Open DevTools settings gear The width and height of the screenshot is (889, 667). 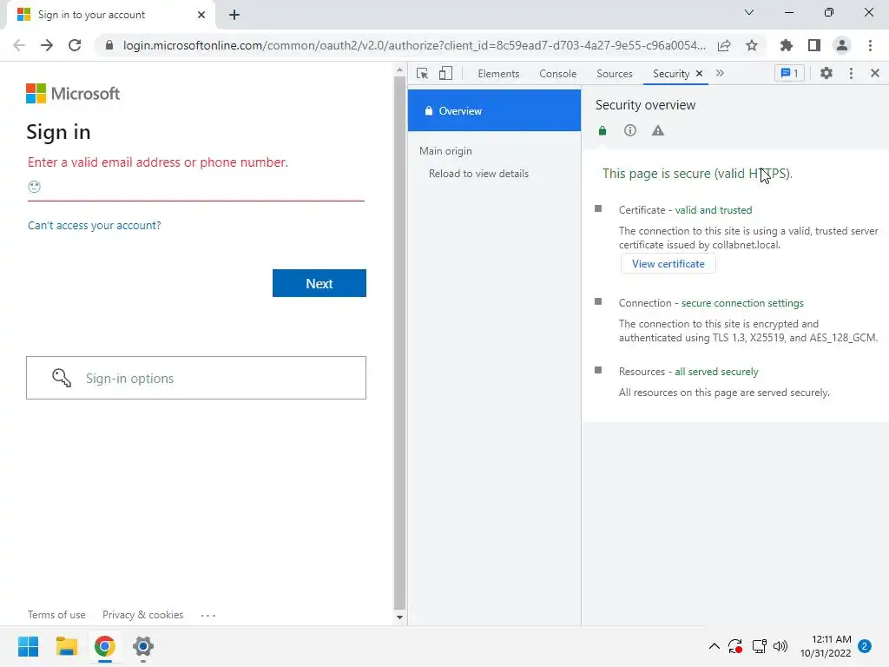(826, 73)
